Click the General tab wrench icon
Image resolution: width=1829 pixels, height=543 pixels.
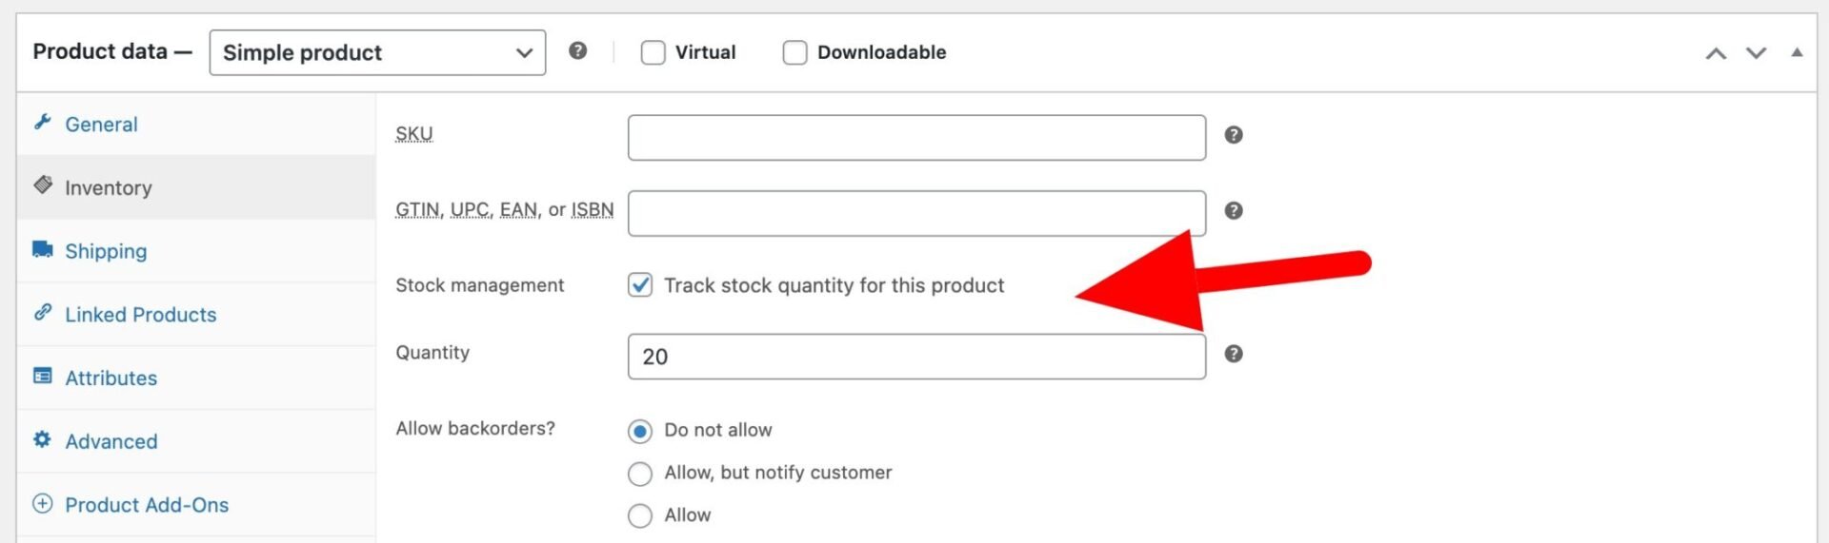click(x=42, y=122)
